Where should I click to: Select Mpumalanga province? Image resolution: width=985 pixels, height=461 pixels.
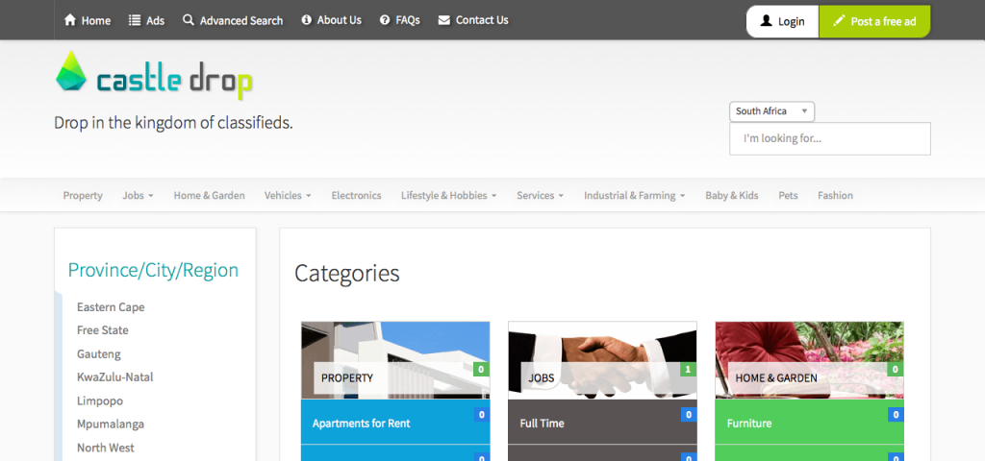[111, 424]
